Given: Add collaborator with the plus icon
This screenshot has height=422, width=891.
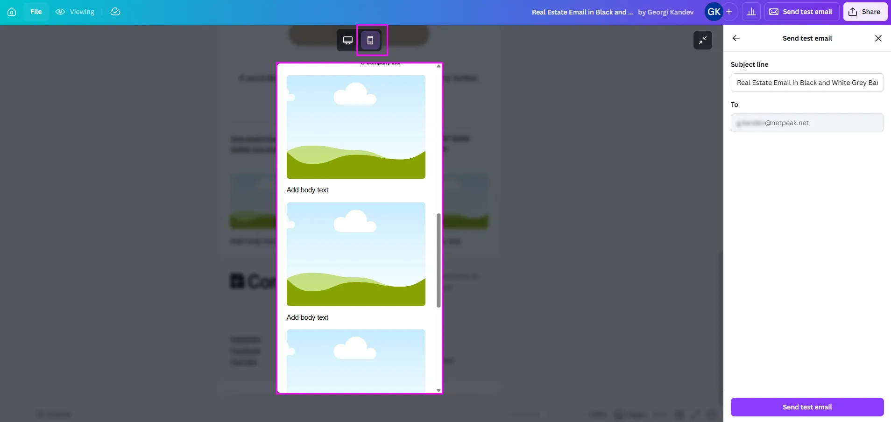Looking at the screenshot, I should point(729,12).
